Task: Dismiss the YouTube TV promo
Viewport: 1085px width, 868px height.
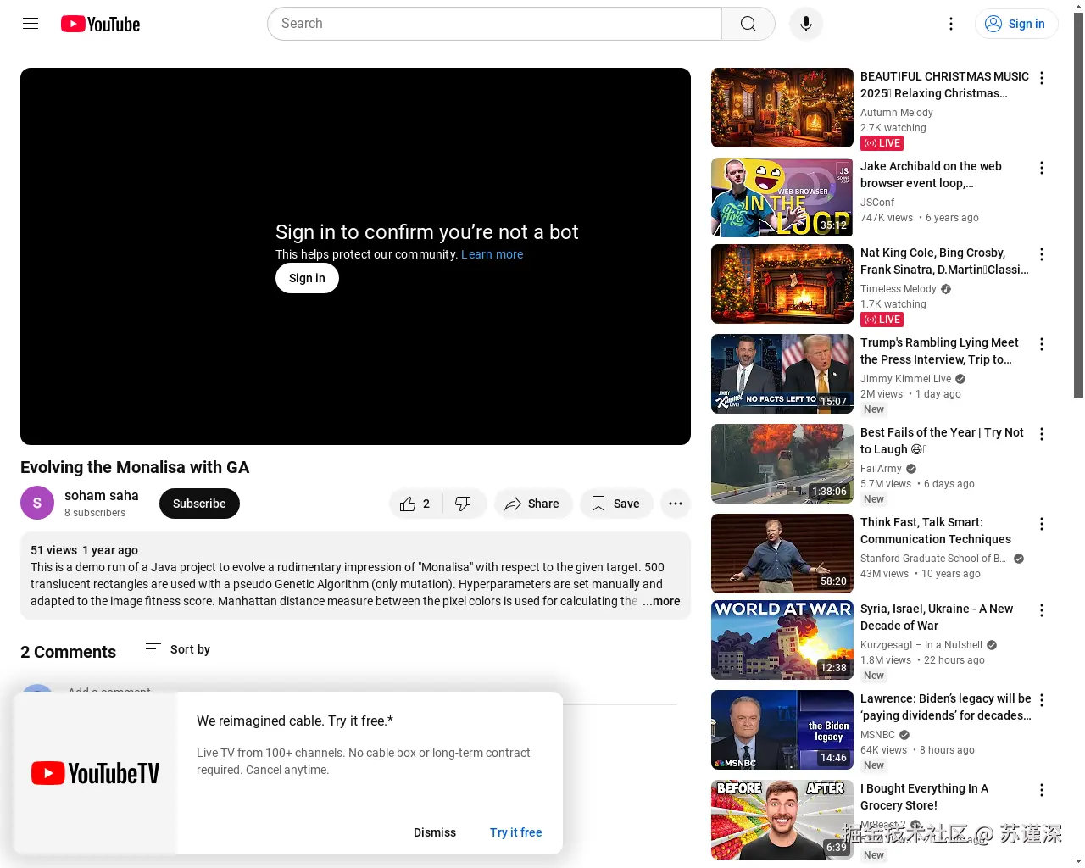Action: [x=435, y=832]
